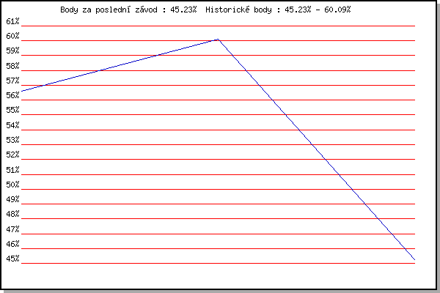Select the 48% axis label
Image resolution: width=440 pixels, height=293 pixels.
coord(12,214)
